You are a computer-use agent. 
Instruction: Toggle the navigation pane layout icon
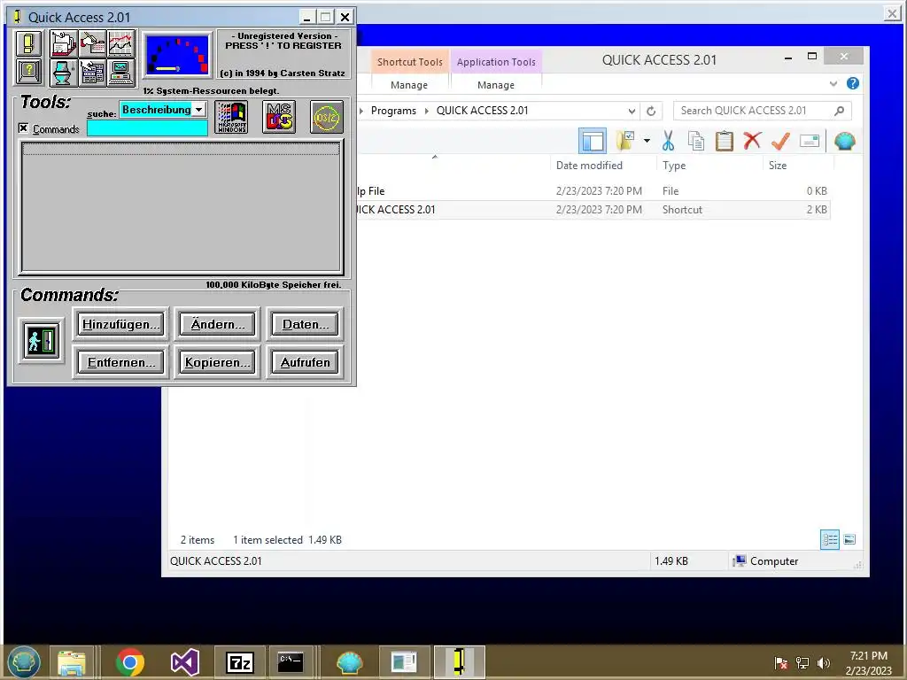(x=593, y=141)
